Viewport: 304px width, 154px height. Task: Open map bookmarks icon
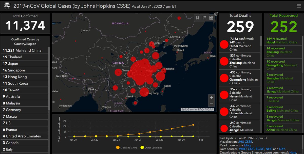tap(198, 18)
